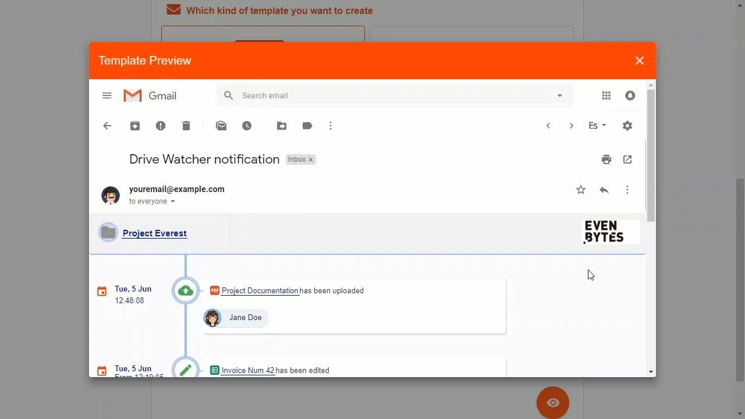This screenshot has width=745, height=419.
Task: Open more toolbar options next to label icon
Action: 331,126
